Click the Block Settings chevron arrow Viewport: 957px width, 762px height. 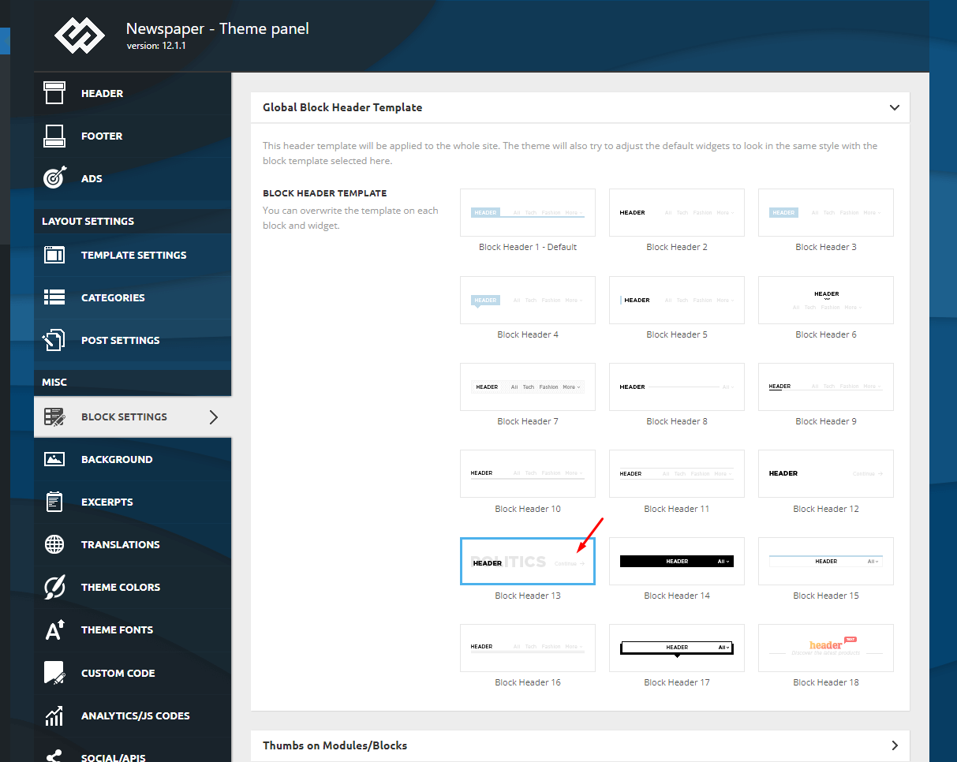213,416
